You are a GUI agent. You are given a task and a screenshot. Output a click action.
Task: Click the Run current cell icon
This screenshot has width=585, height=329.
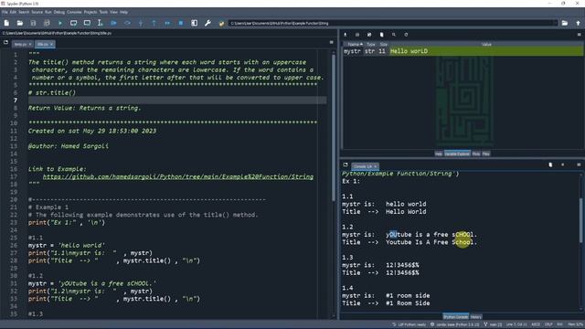[x=73, y=23]
